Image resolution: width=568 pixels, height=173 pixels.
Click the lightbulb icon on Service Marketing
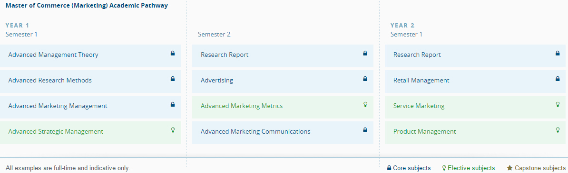558,104
